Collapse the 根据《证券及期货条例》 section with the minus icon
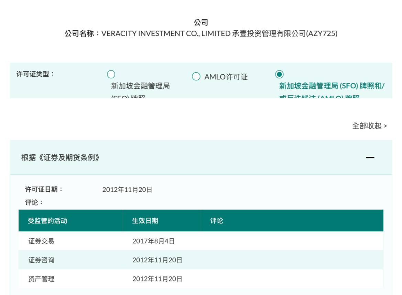402x295 pixels. [370, 157]
